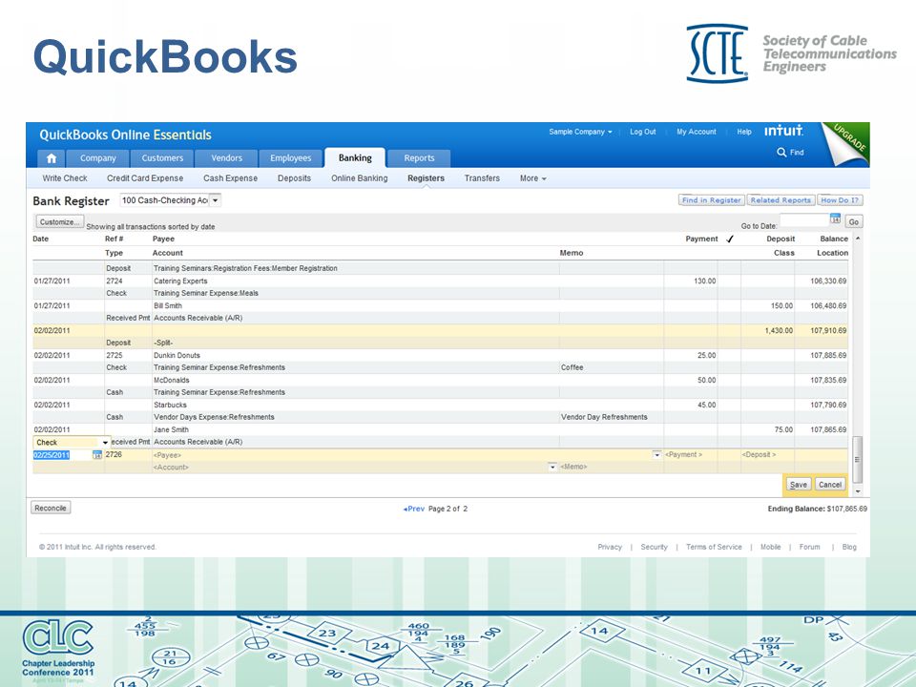The width and height of the screenshot is (916, 687).
Task: Click the Memo input field
Action: [x=611, y=467]
